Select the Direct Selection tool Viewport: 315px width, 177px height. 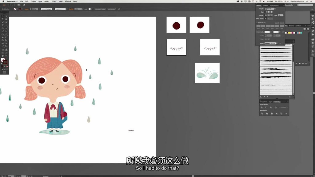(x=6, y=16)
